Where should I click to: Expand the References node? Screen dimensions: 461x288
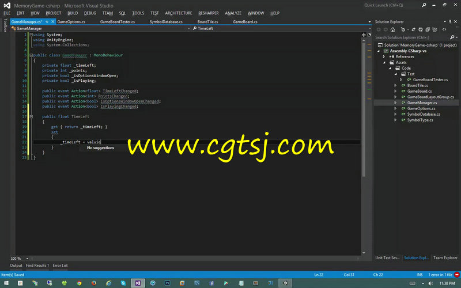click(384, 56)
